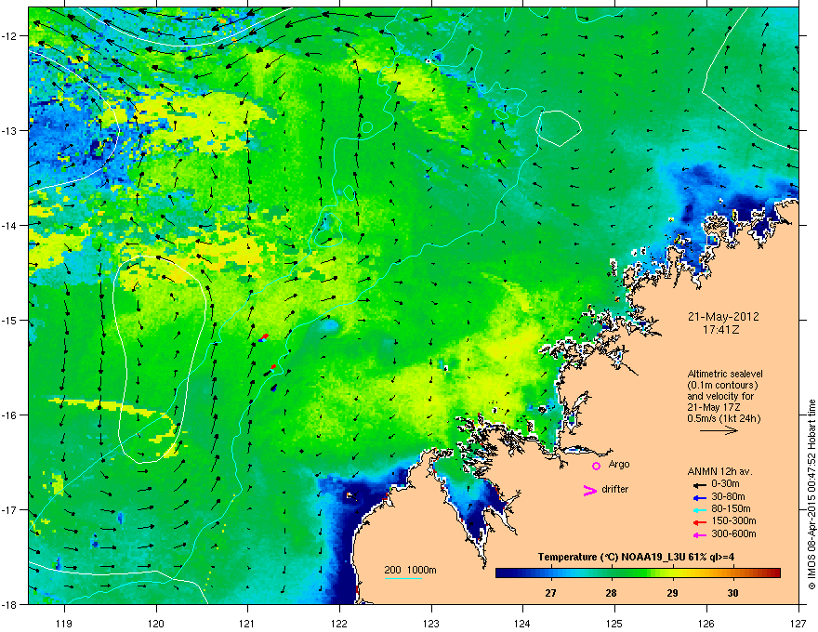This screenshot has height=632, width=818.
Task: Click the blue 30-80m arrow legend symbol
Action: pos(699,497)
